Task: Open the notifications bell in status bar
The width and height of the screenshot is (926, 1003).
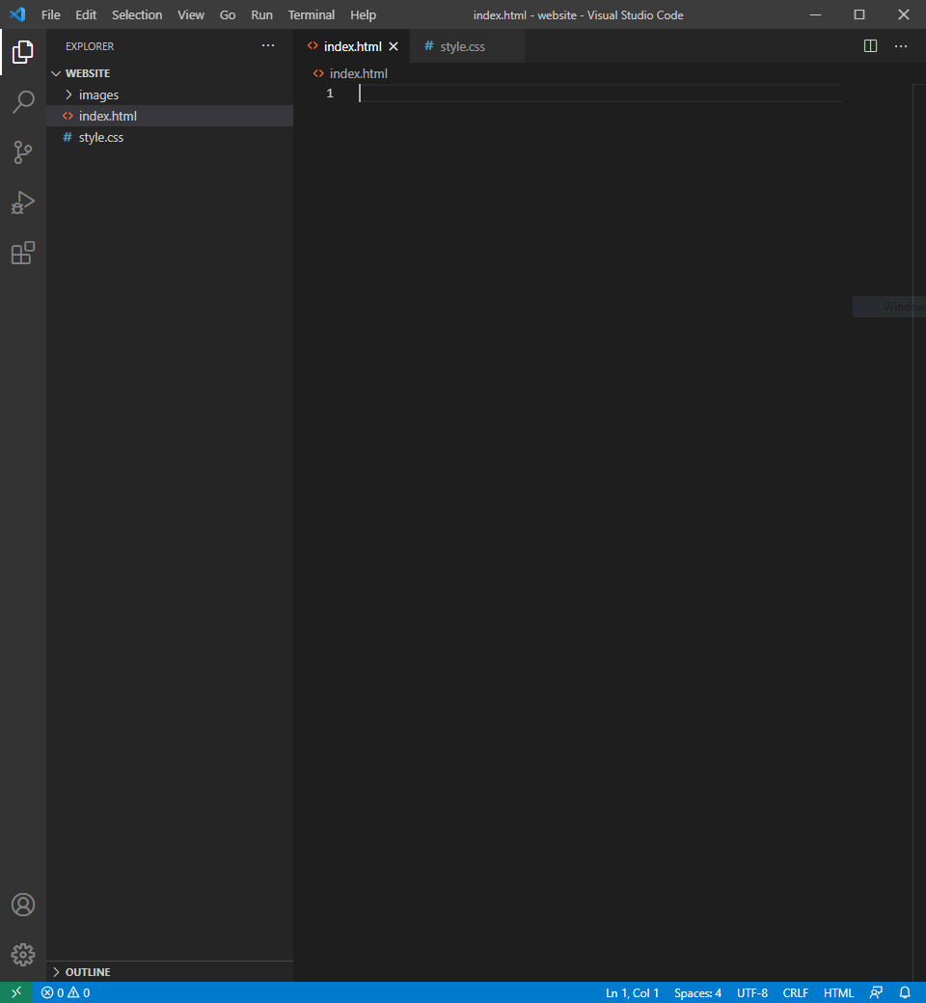Action: click(x=905, y=992)
